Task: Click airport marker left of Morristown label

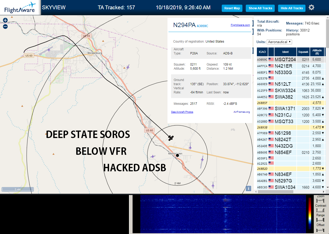Action: click(x=153, y=156)
